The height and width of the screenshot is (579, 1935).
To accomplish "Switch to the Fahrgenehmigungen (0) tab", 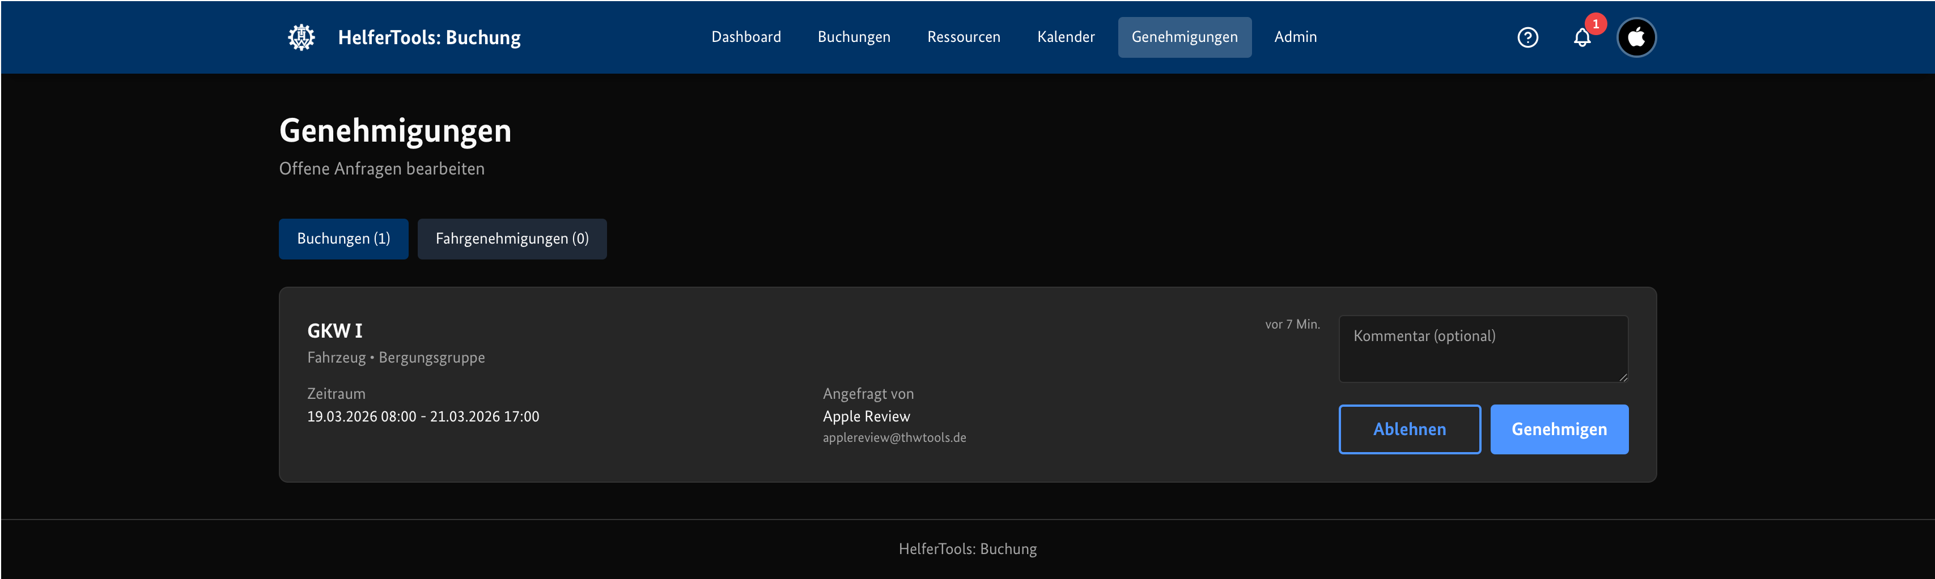I will tap(512, 239).
